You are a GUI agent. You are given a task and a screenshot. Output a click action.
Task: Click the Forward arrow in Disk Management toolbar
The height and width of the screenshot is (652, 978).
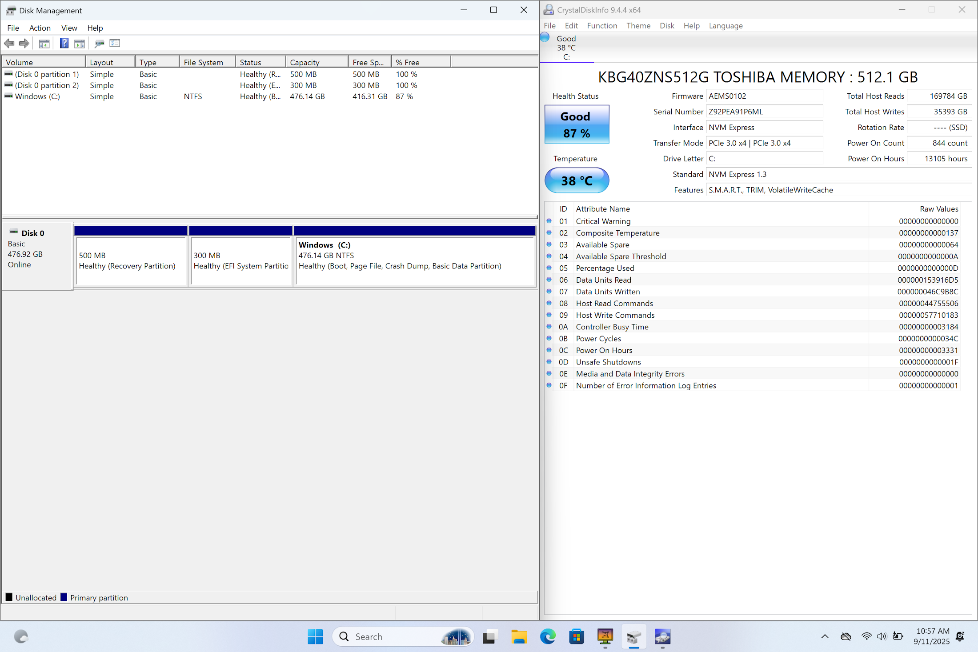pos(24,43)
